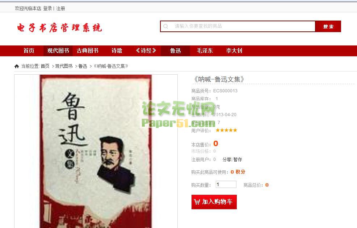Click the 分享 share link
Image resolution: width=357 pixels, height=228 pixels.
click(227, 159)
